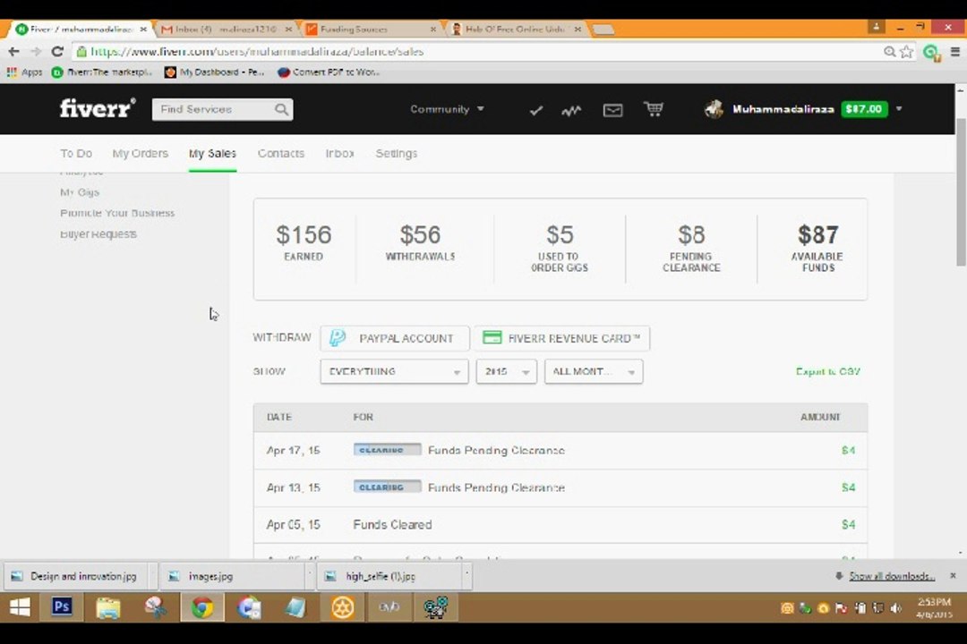This screenshot has height=644, width=967.
Task: Open the 2015 year dropdown
Action: pyautogui.click(x=506, y=371)
